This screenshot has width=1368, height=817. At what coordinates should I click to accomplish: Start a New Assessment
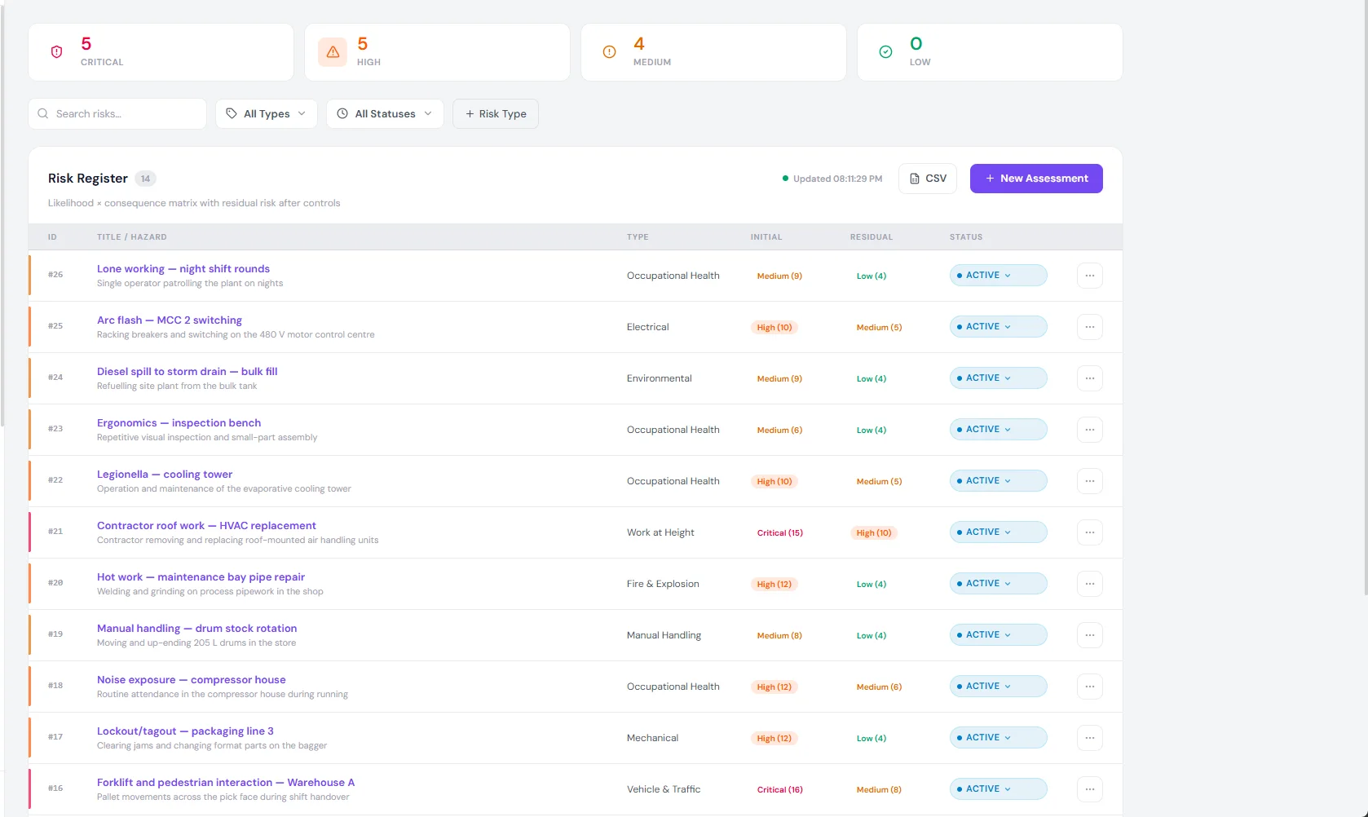coord(1036,179)
